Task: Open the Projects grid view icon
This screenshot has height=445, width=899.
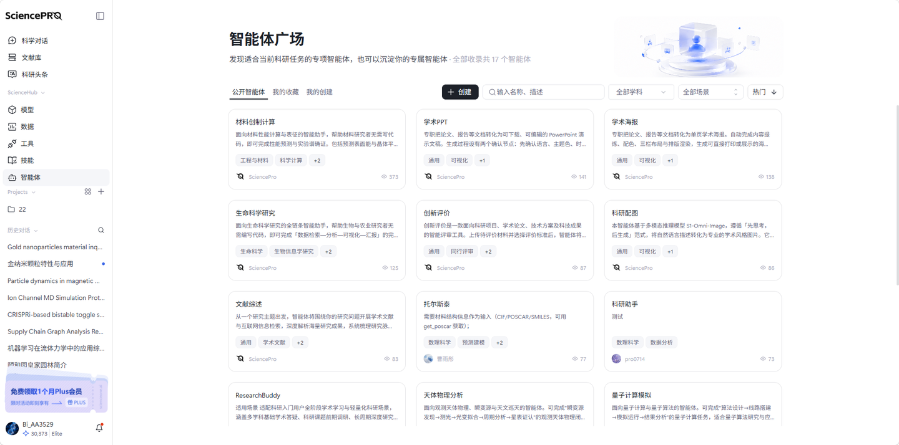Action: point(87,192)
